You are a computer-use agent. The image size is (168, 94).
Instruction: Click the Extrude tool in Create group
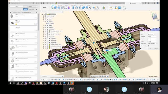[x=55, y=8]
